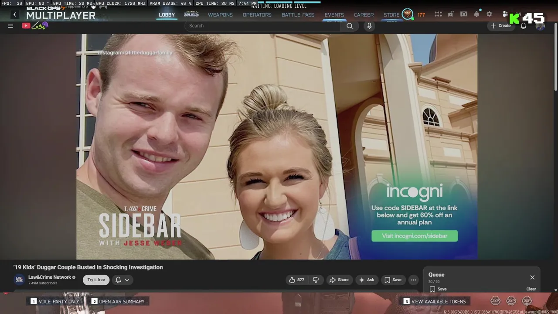558x314 pixels.
Task: Click the player rank emblem
Action: pyautogui.click(x=407, y=14)
